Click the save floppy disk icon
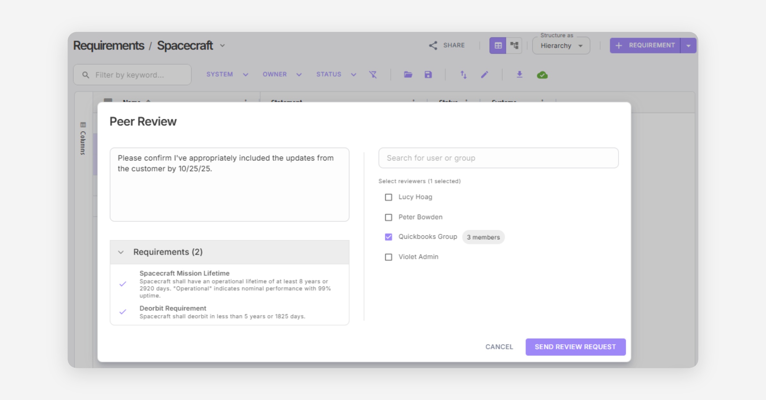The width and height of the screenshot is (766, 400). coord(428,75)
